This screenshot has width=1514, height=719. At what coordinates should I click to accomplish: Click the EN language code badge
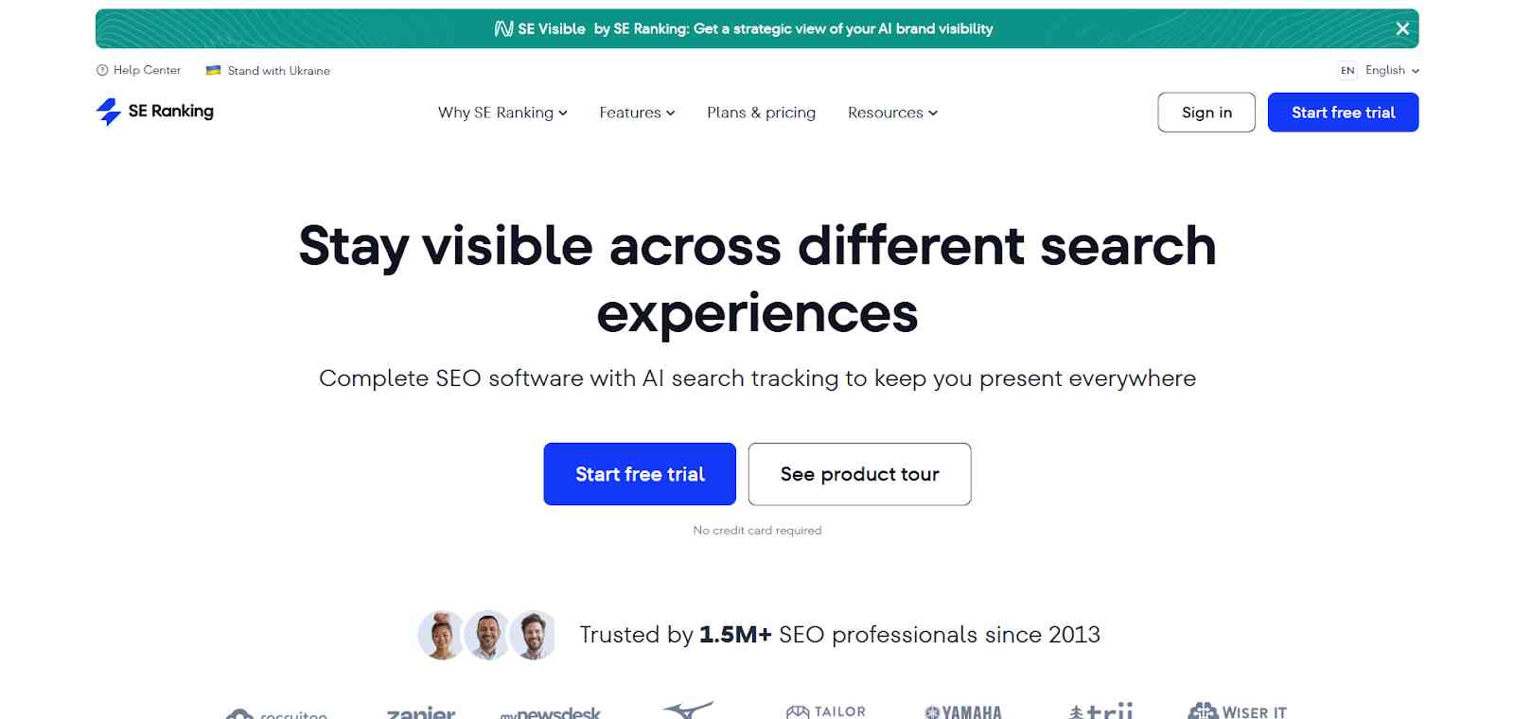point(1347,70)
